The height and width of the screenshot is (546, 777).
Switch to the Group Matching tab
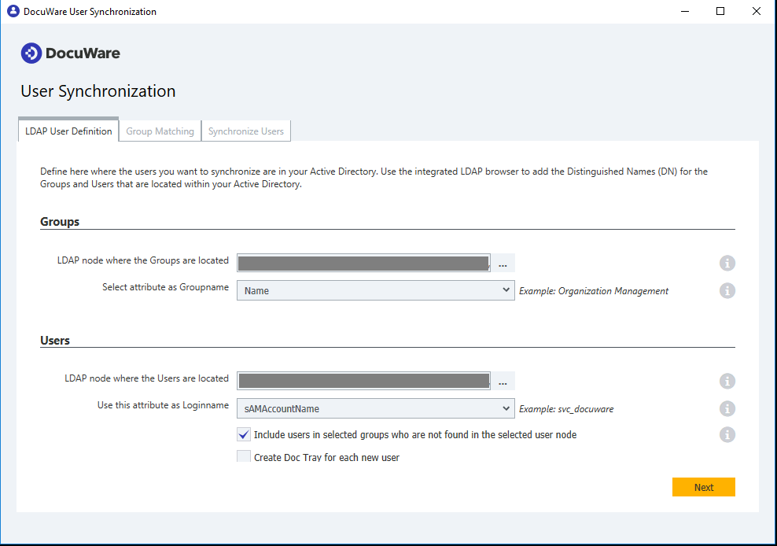(160, 131)
